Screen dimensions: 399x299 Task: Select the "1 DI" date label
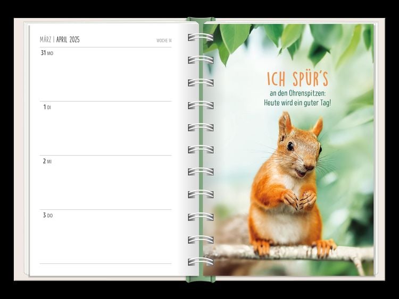coord(46,107)
